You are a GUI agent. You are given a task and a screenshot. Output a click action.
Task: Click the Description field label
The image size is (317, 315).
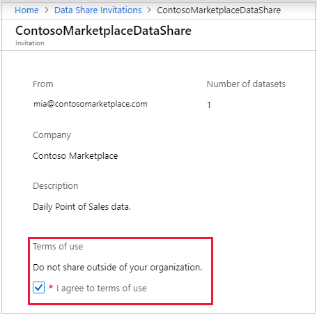click(56, 186)
